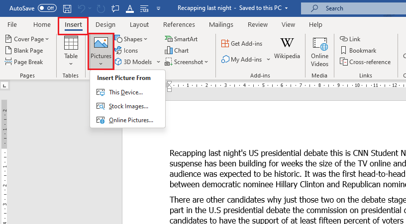
Task: Insert a Blank Page
Action: click(x=24, y=51)
